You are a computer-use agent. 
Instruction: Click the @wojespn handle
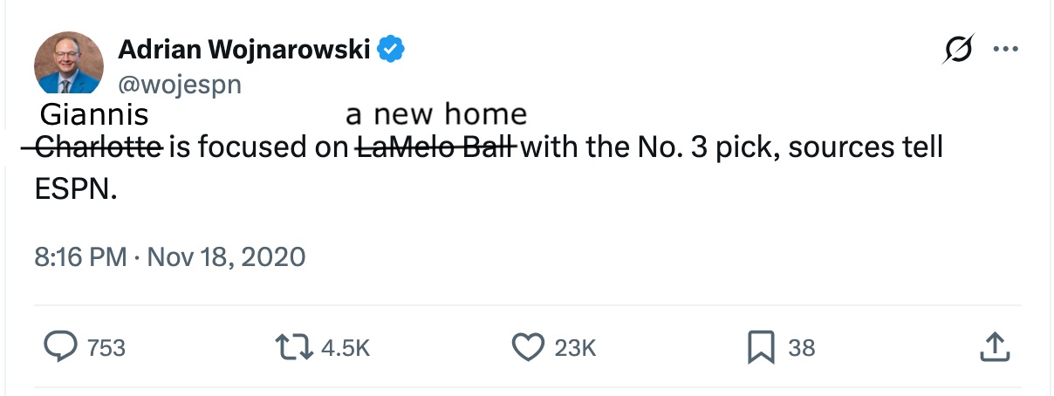coord(179,85)
